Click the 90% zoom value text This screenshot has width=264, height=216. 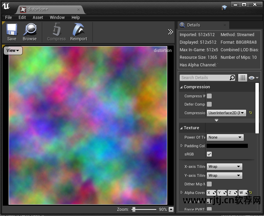click(x=163, y=209)
